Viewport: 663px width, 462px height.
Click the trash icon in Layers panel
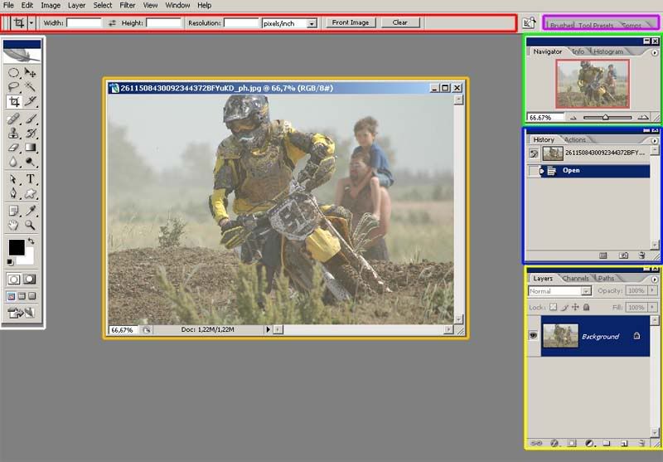coord(644,444)
